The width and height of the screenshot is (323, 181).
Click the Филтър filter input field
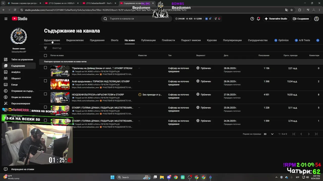tap(57, 48)
